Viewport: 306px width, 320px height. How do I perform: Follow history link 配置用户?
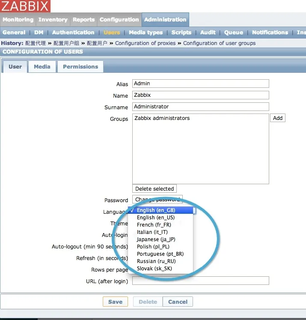coord(97,43)
